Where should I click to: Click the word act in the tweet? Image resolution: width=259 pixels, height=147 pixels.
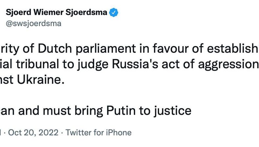pos(170,64)
